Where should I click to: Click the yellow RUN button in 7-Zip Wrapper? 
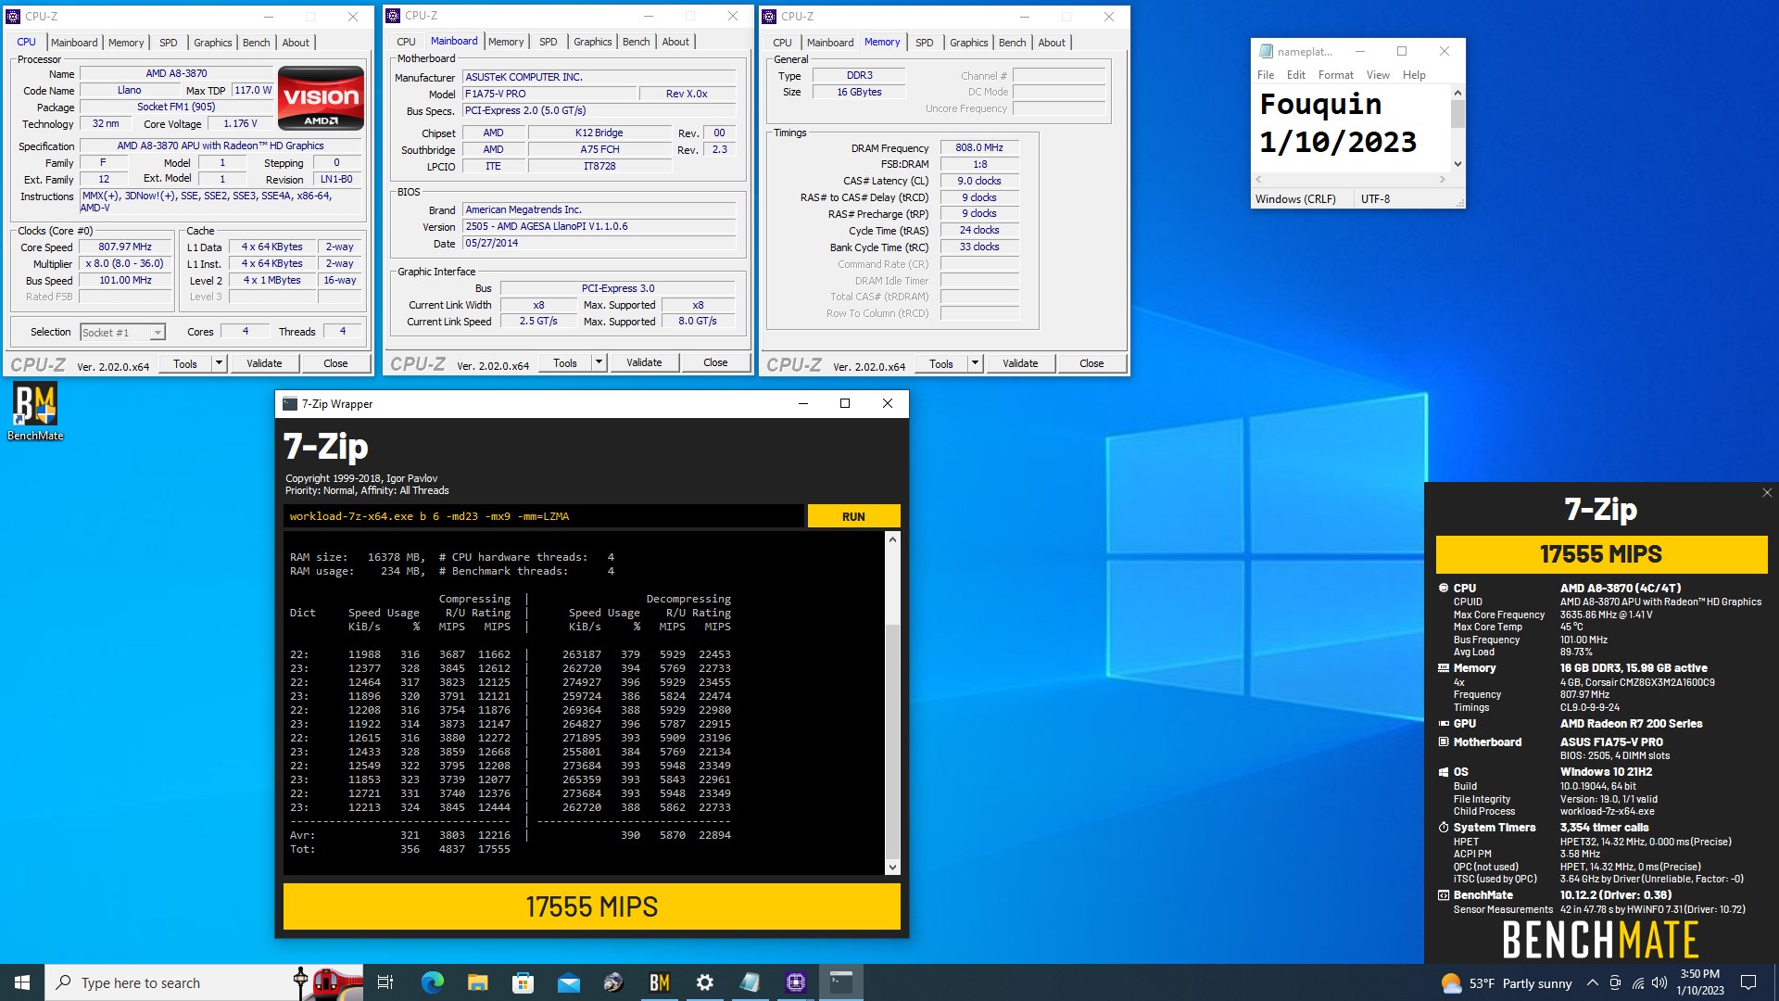click(853, 516)
